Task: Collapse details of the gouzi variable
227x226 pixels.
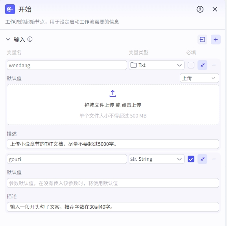Action: 202,159
